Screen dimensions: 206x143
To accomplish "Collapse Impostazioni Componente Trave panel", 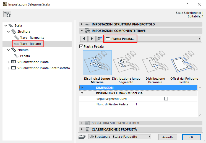I will click(82, 31).
